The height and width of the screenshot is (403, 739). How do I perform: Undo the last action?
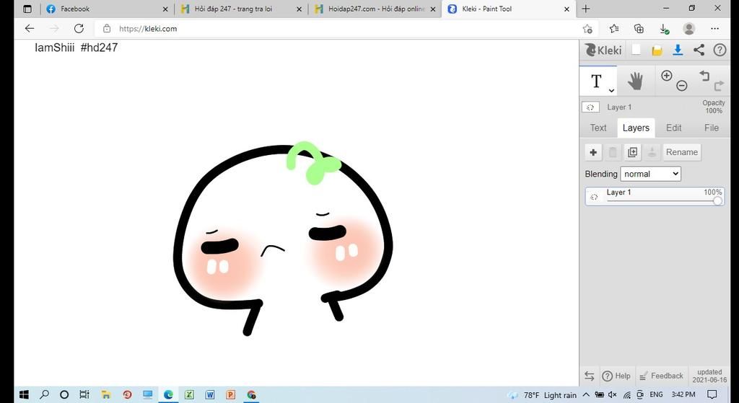tap(704, 75)
